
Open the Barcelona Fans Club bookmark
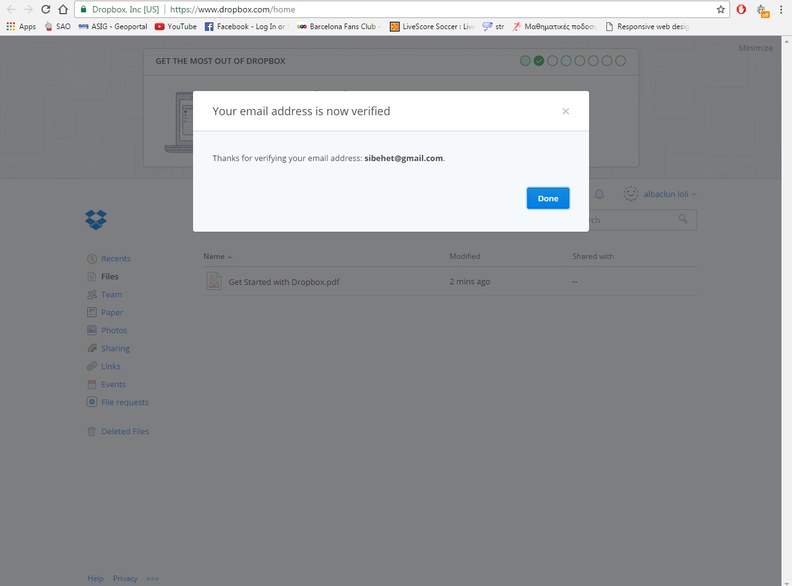point(339,27)
